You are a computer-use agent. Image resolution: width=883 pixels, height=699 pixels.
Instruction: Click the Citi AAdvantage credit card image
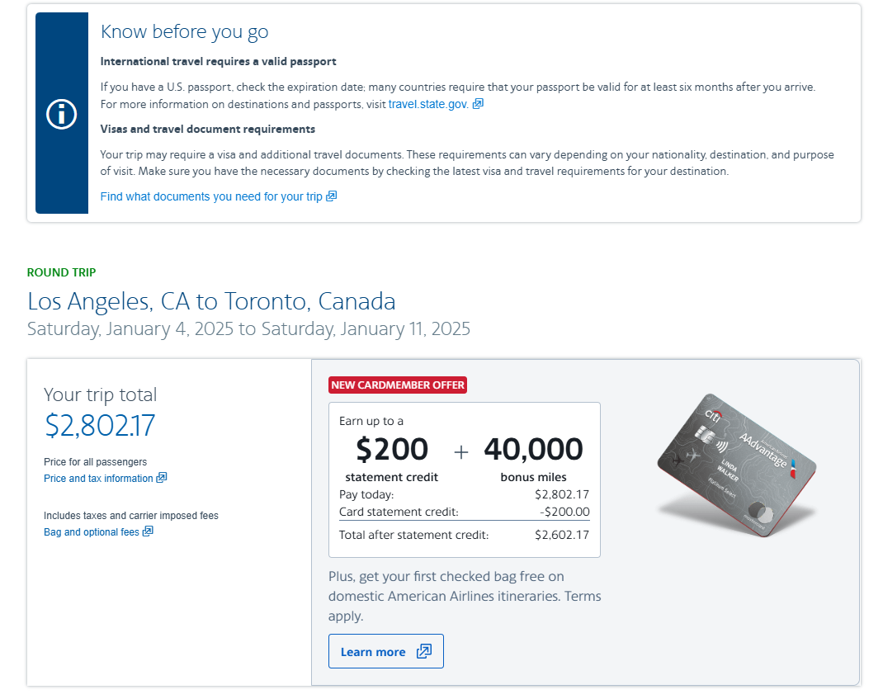pyautogui.click(x=736, y=466)
